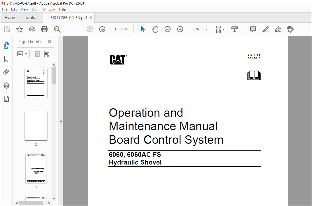Click the "Board Control System" title text
The image size is (312, 206).
pyautogui.click(x=166, y=140)
